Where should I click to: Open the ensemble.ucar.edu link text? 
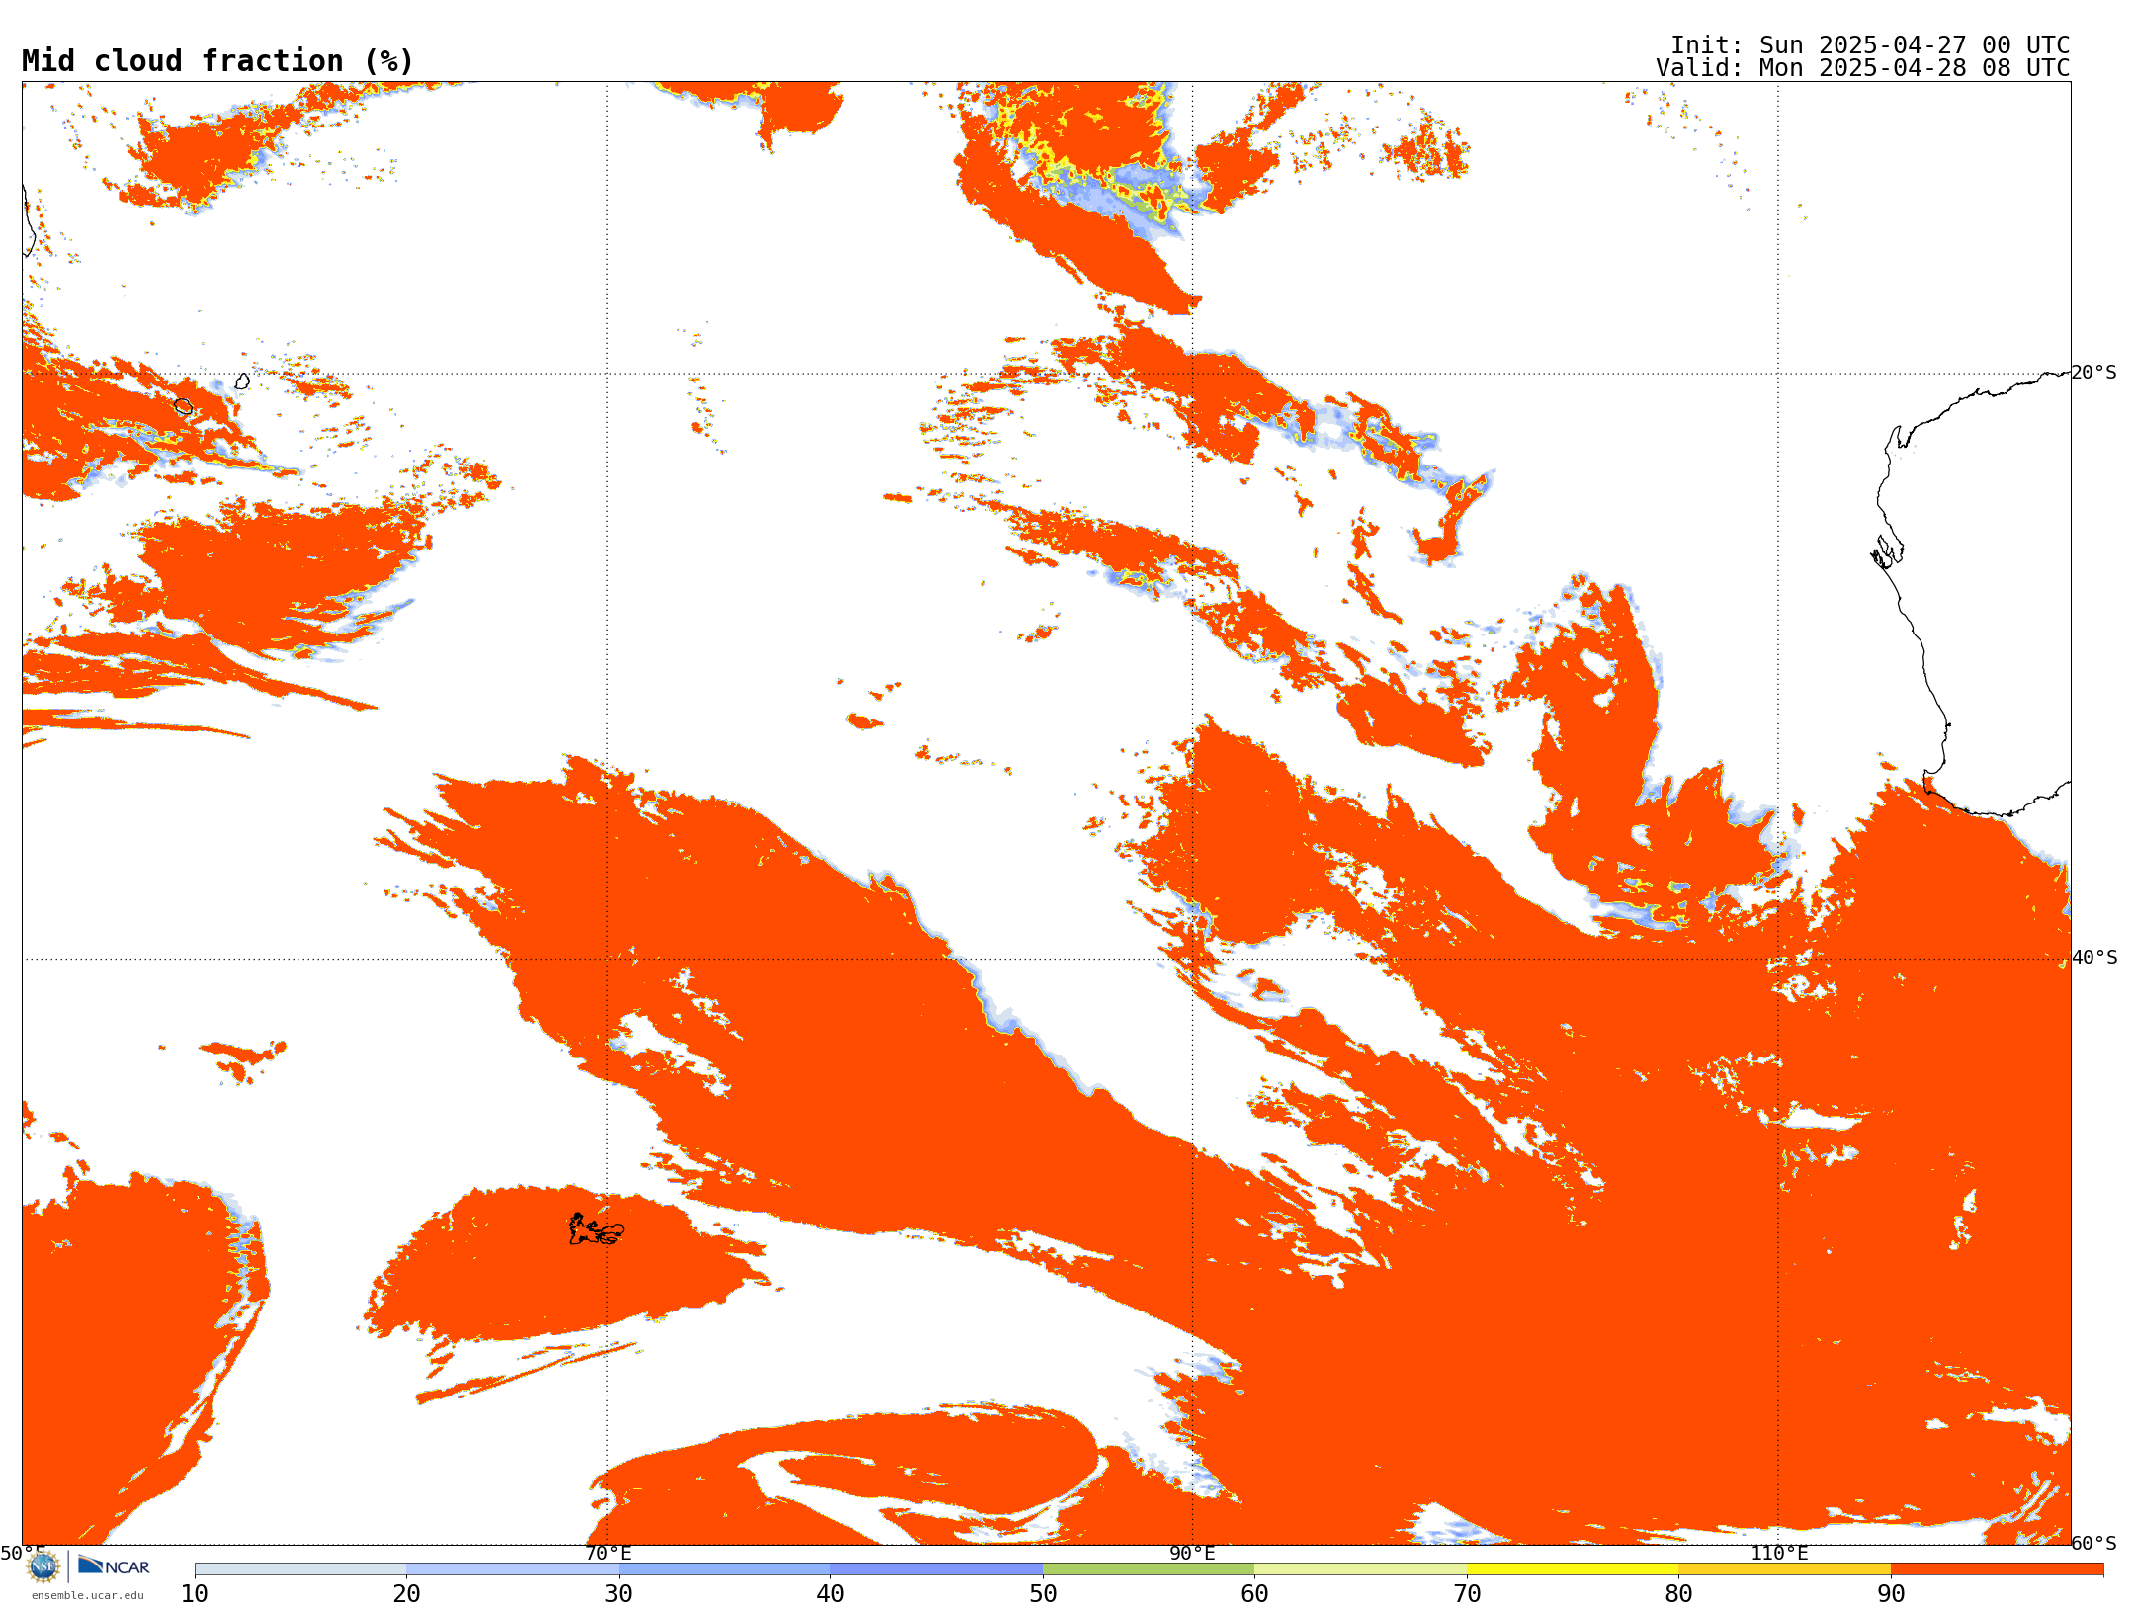(88, 1595)
